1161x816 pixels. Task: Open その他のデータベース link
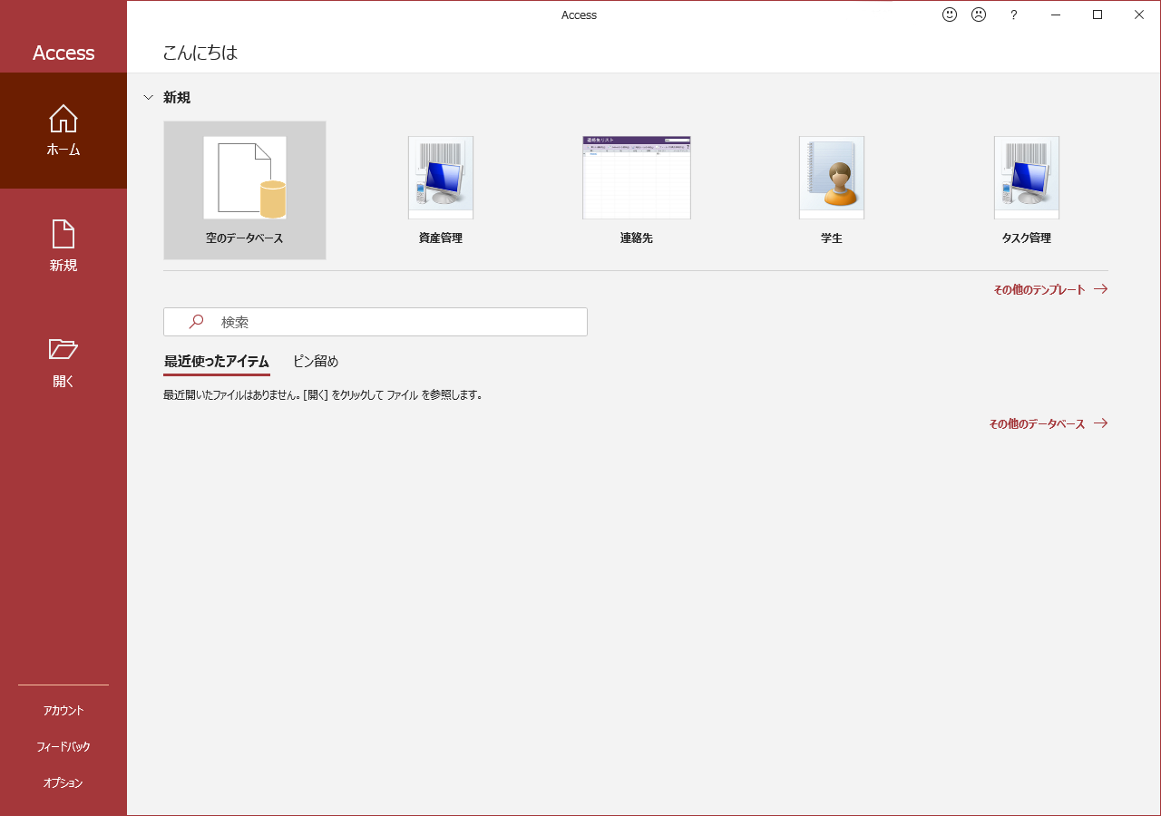tap(1049, 423)
